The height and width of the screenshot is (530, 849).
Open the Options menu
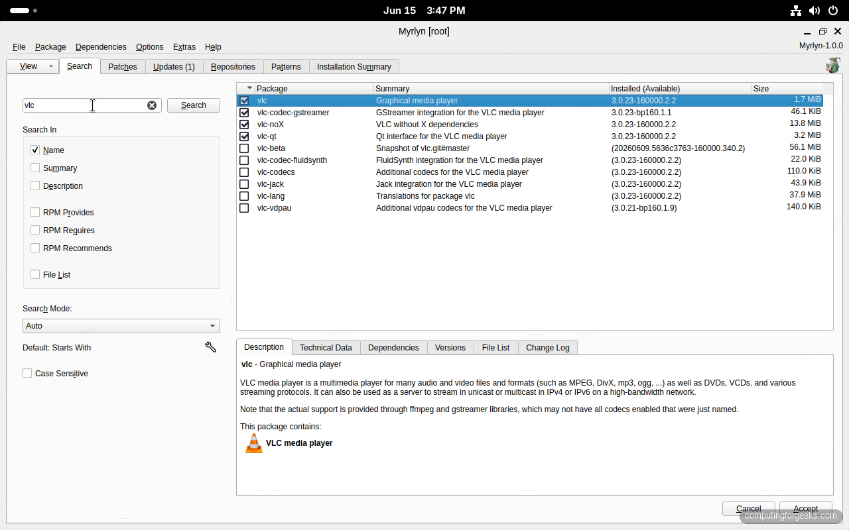click(x=150, y=47)
